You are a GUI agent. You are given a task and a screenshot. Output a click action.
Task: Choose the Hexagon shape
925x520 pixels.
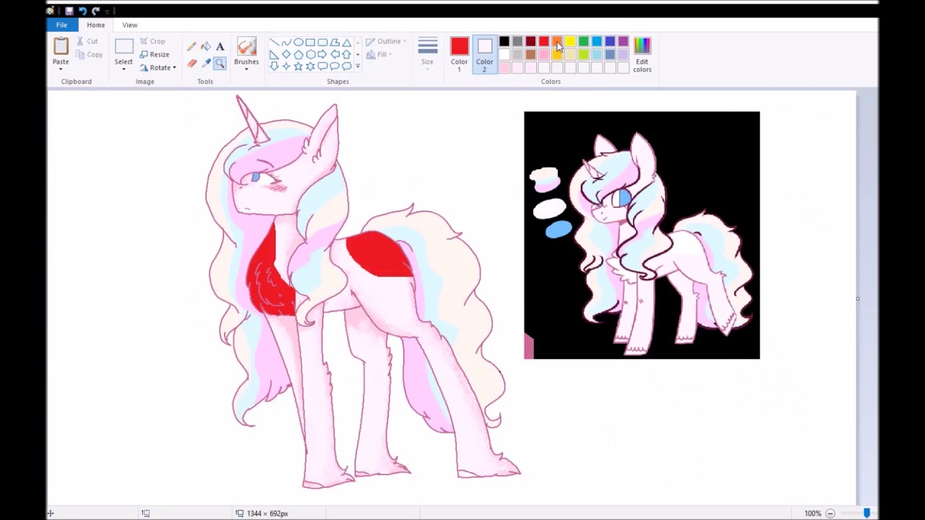(311, 54)
